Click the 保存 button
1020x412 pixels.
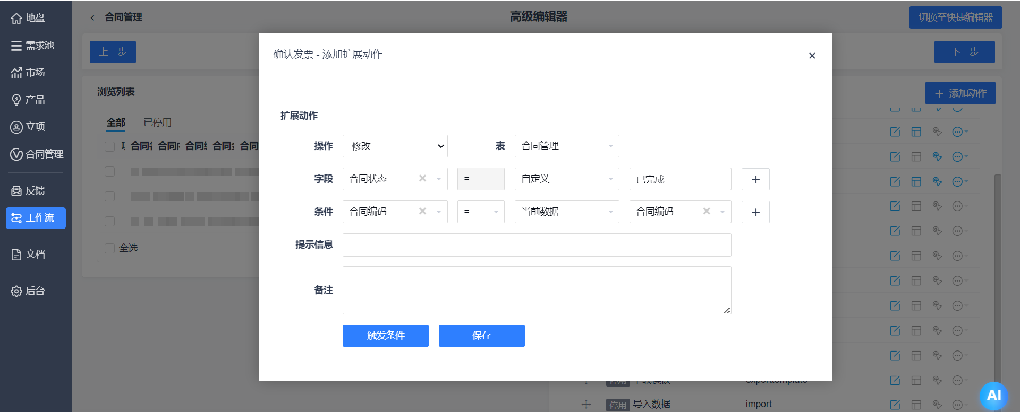481,336
